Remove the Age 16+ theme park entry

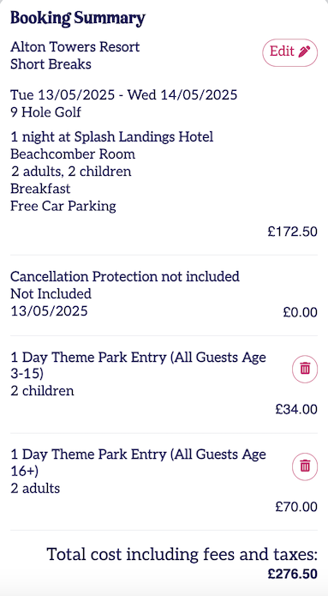coord(305,466)
